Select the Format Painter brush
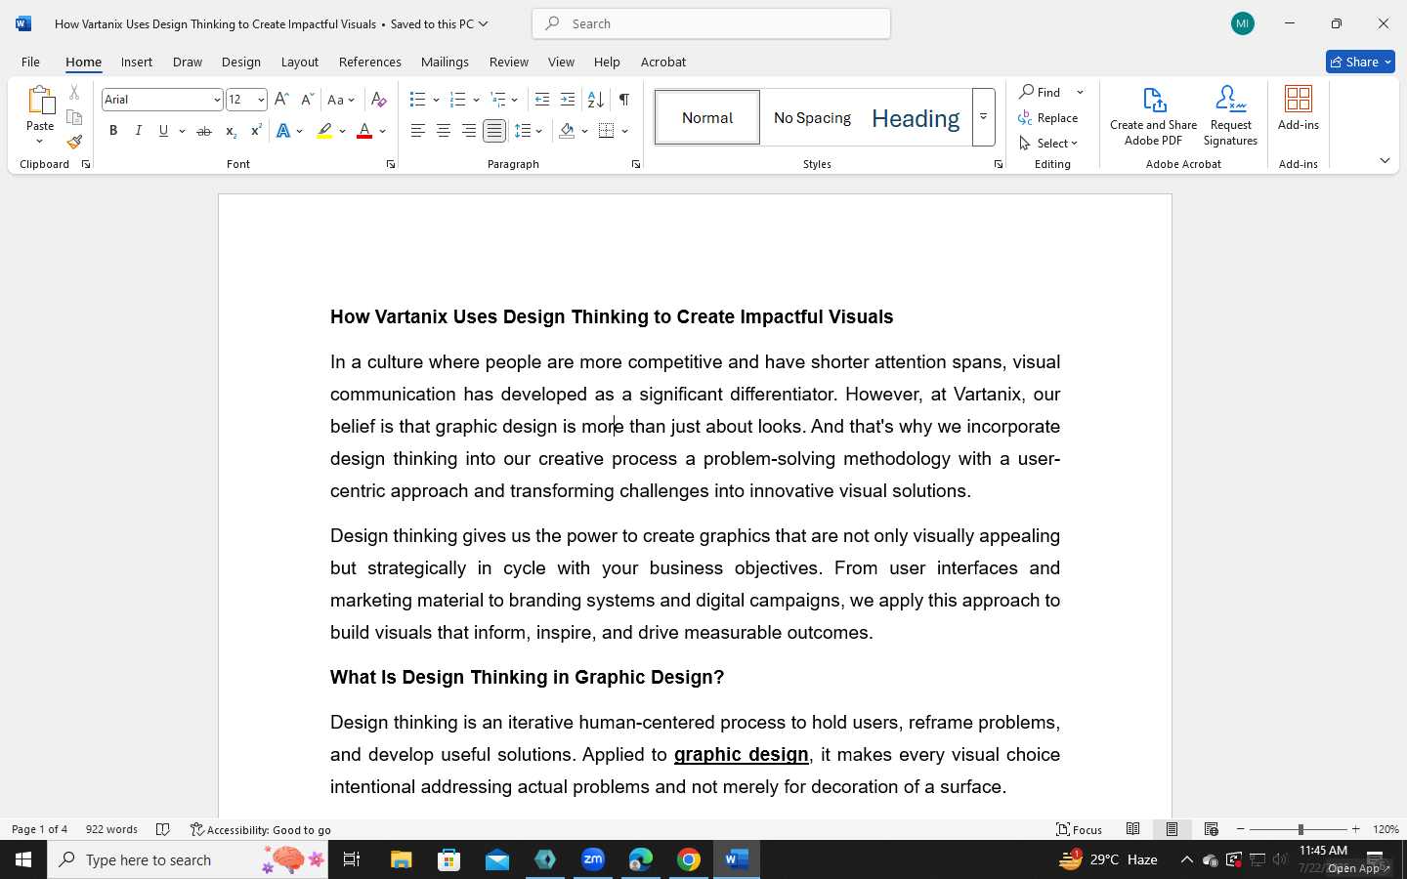Screen dimensions: 1407x879 coord(74,142)
